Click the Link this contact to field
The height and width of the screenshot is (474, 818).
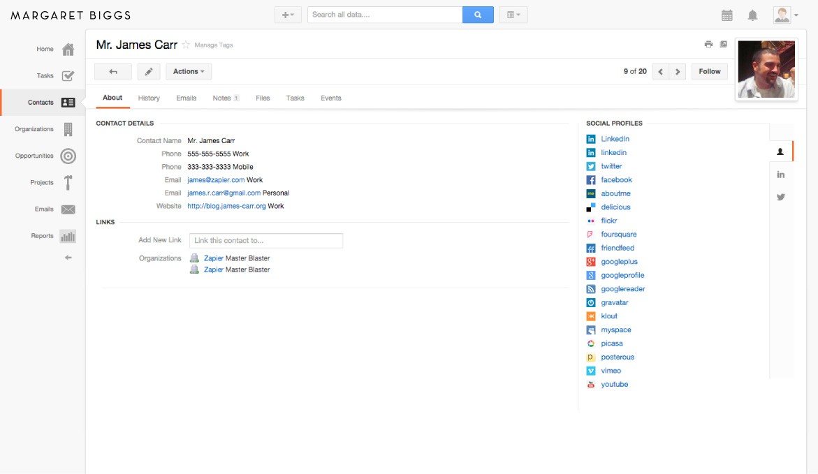(266, 240)
